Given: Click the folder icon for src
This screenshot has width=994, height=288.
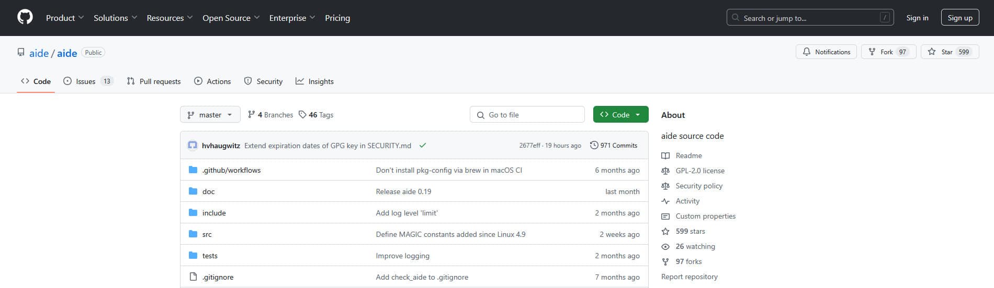Looking at the screenshot, I should [x=193, y=234].
